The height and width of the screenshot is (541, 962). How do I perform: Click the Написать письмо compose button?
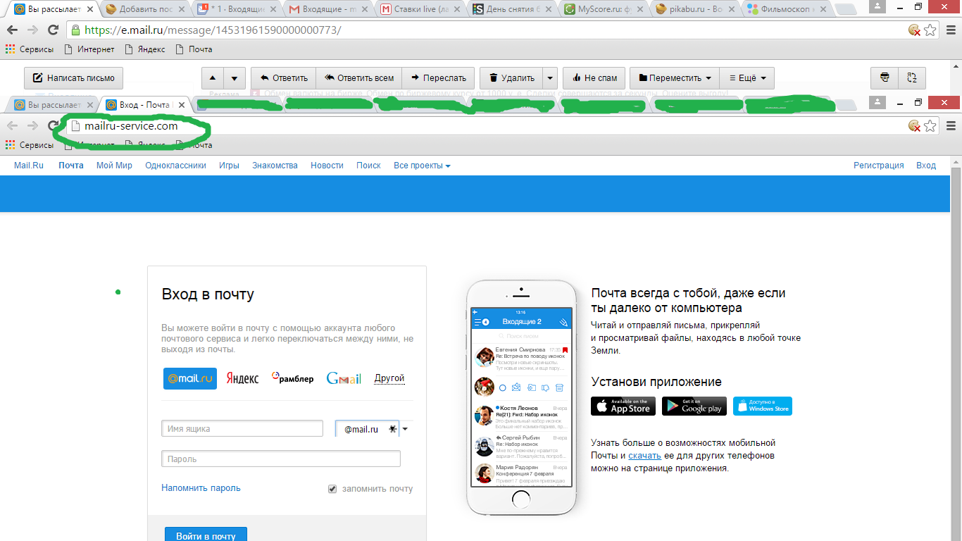(74, 77)
